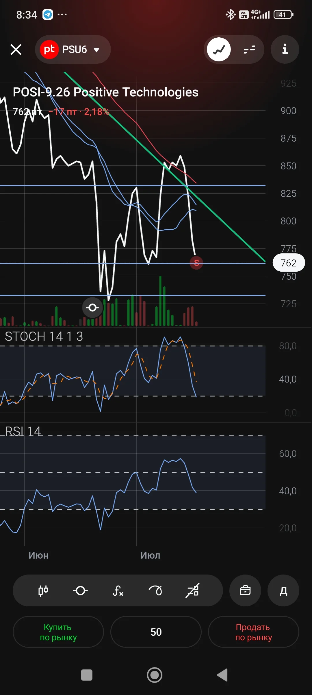The width and height of the screenshot is (312, 695).
Task: Select the line chart mode icon
Action: click(x=219, y=50)
